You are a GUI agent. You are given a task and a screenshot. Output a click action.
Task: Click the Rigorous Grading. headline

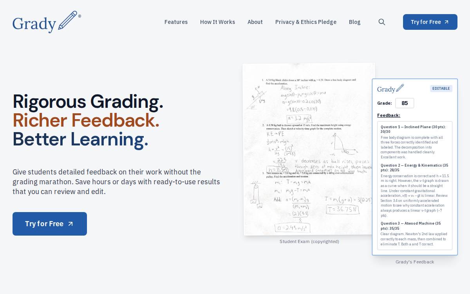click(88, 102)
